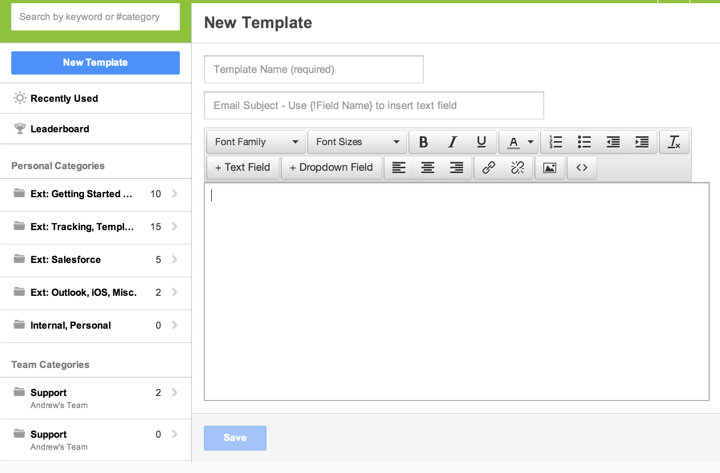Apply text color with the A icon
This screenshot has width=720, height=473.
[513, 142]
